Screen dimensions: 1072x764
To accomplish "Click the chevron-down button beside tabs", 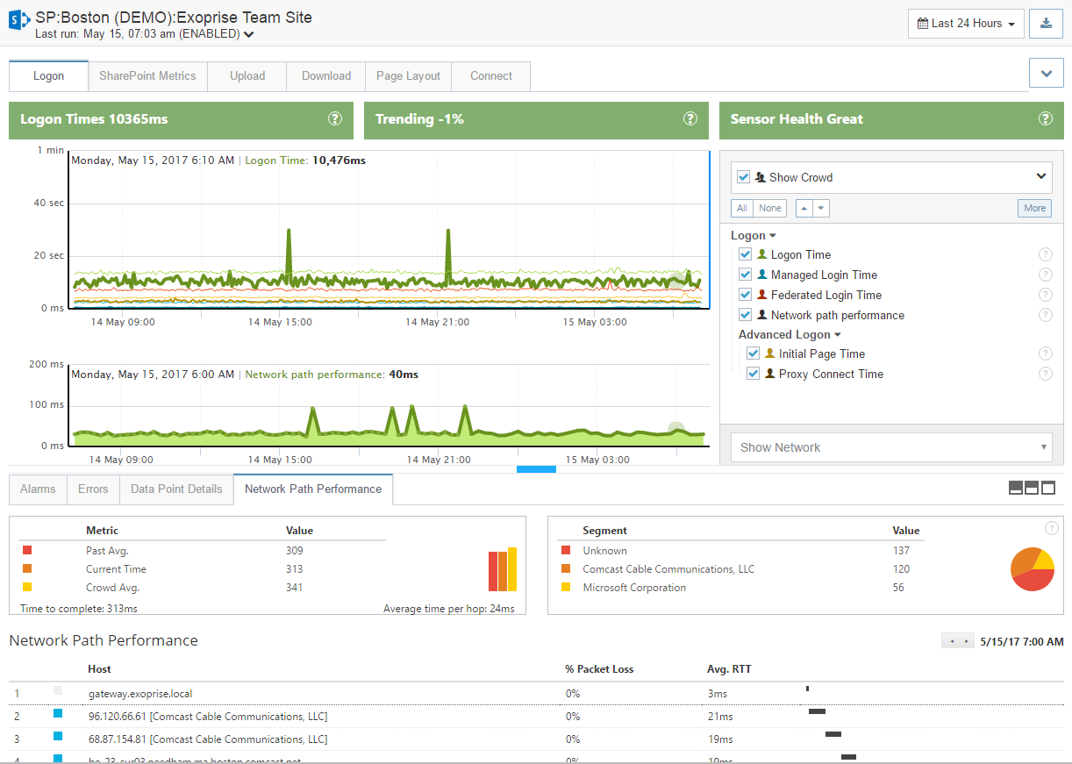I will [x=1046, y=75].
